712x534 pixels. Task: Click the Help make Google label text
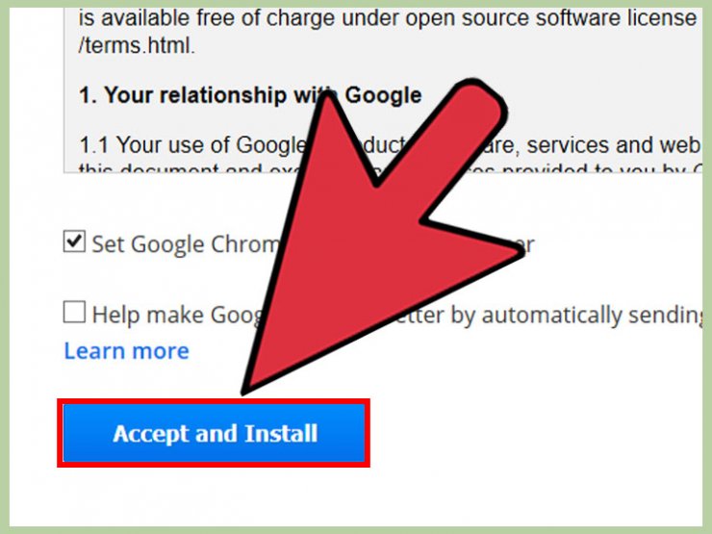178,316
